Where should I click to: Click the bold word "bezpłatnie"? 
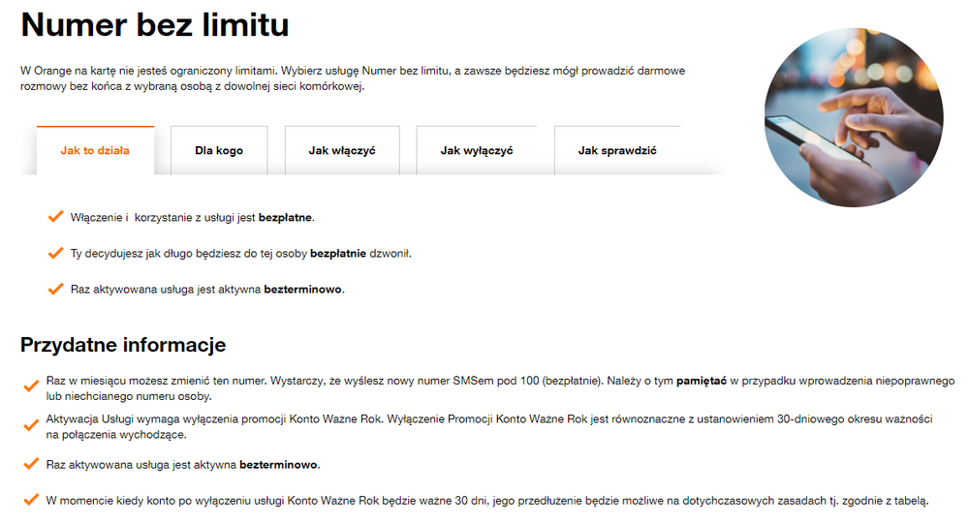tap(338, 254)
